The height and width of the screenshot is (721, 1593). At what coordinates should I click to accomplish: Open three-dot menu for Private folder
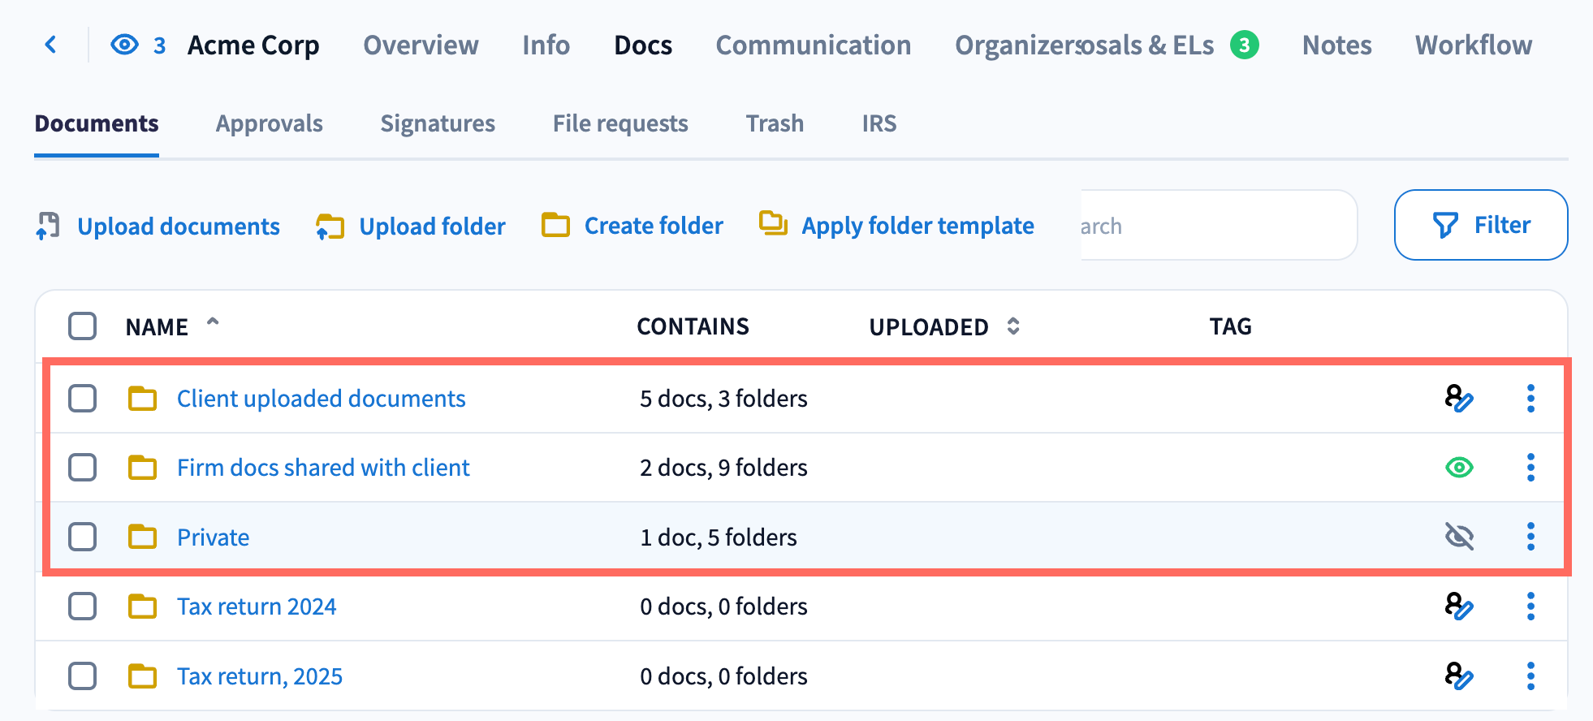(x=1530, y=537)
